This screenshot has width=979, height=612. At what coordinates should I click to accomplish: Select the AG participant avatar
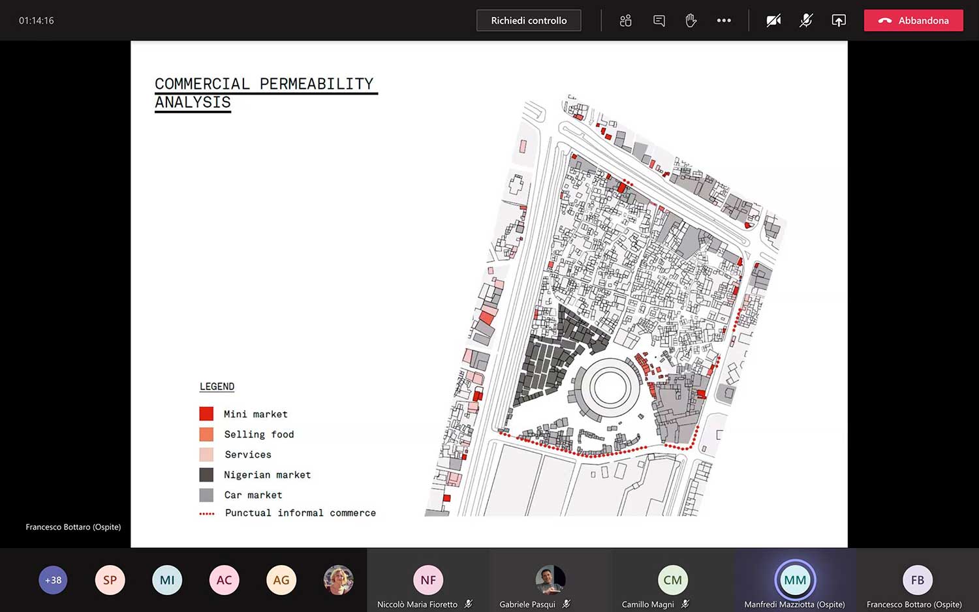click(x=281, y=580)
